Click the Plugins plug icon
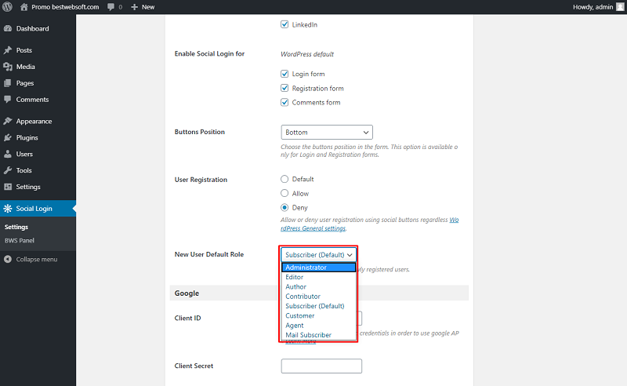Image resolution: width=627 pixels, height=386 pixels. [x=8, y=137]
